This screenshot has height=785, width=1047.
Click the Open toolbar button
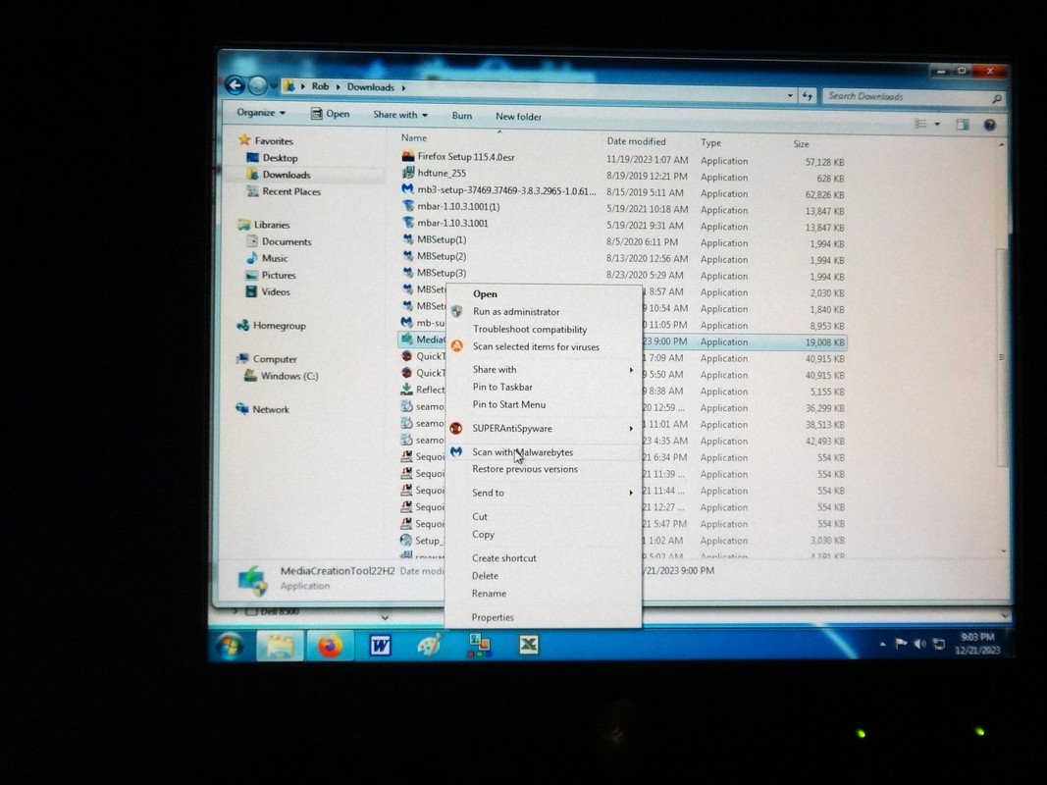[331, 114]
